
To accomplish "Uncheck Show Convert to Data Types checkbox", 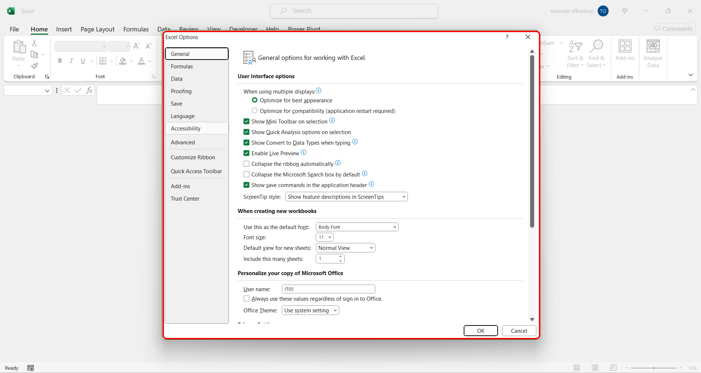I will click(247, 142).
